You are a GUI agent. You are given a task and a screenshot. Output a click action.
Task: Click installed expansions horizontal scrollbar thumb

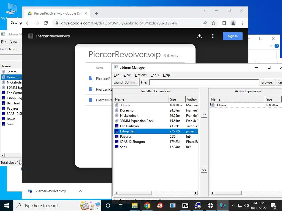point(135,193)
